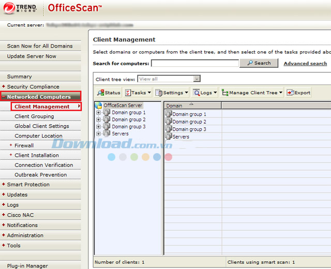Expand Notifications menu
331x269 pixels.
4,225
